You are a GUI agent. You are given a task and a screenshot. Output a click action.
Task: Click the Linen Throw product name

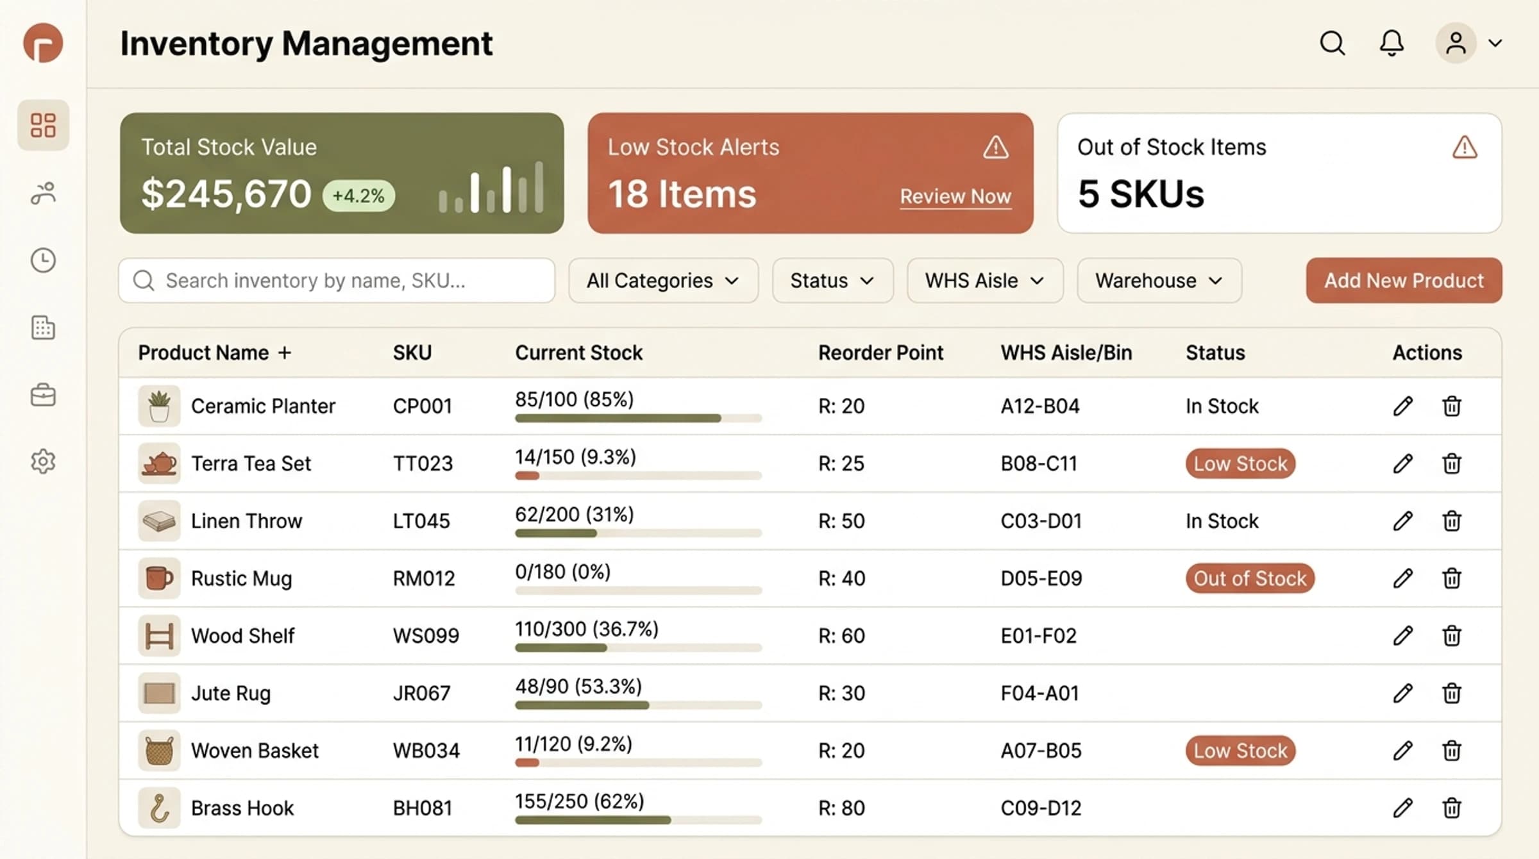(x=246, y=521)
